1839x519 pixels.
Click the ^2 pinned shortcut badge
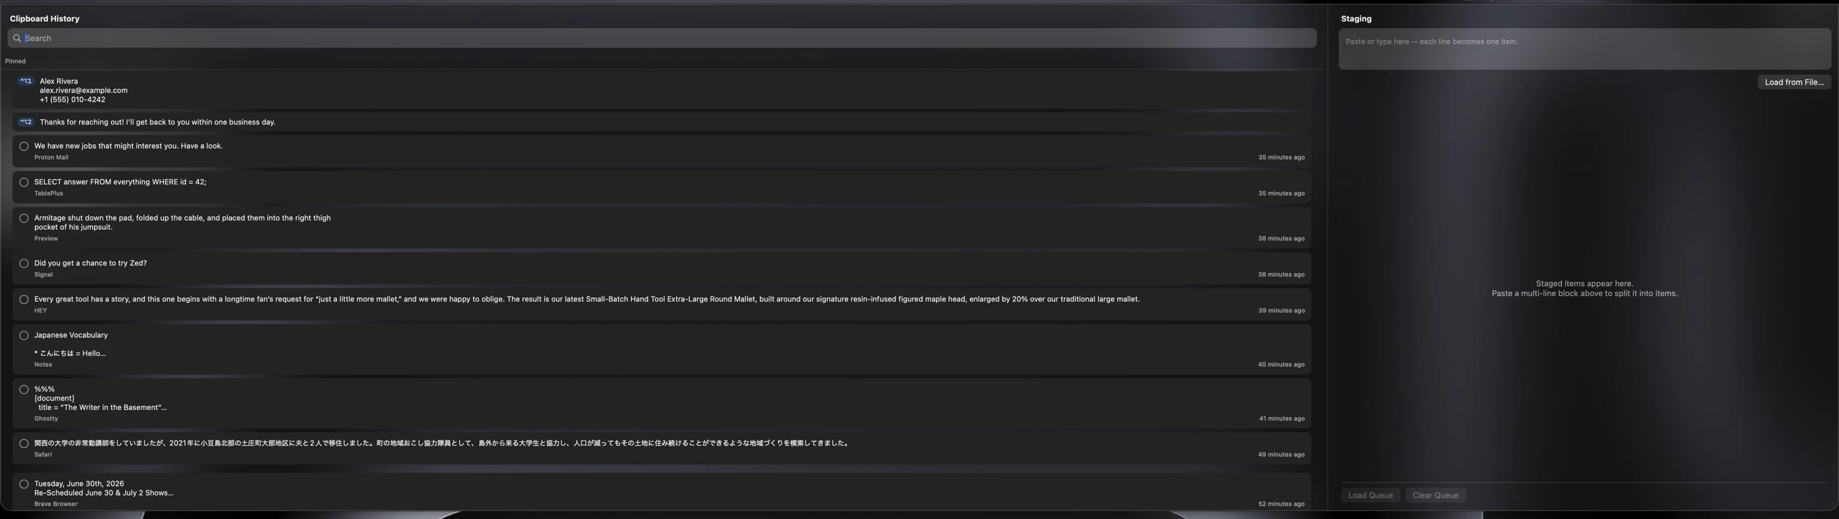point(26,122)
